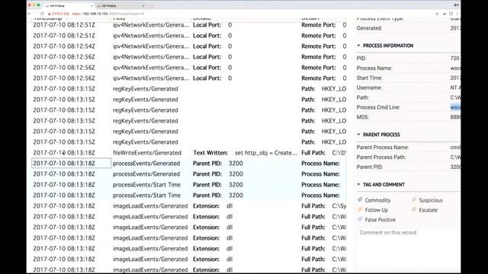Image resolution: width=488 pixels, height=274 pixels.
Task: Click the Generated label in details panel
Action: (x=369, y=28)
